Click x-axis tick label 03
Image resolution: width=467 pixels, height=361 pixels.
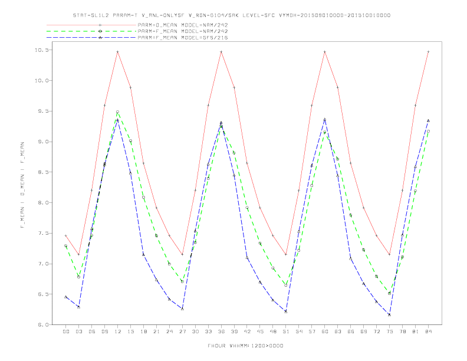78,332
